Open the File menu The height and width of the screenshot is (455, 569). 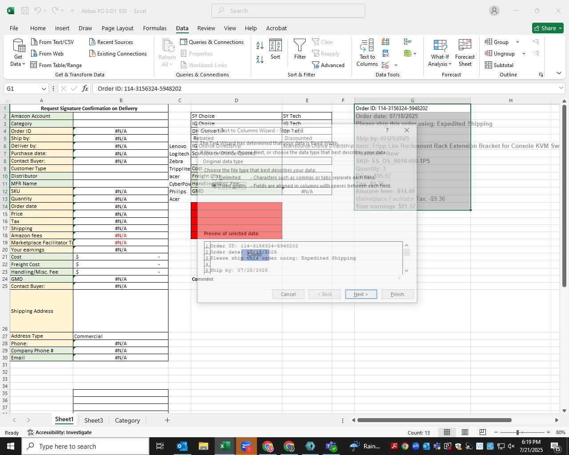coord(14,28)
